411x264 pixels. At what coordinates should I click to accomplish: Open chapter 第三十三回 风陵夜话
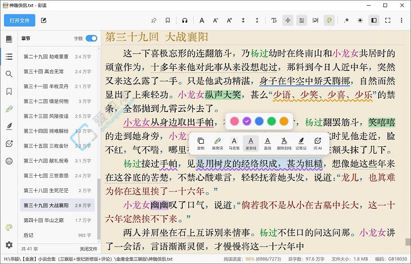point(57,116)
